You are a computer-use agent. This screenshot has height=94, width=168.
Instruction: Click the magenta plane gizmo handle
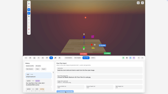coord(93,37)
